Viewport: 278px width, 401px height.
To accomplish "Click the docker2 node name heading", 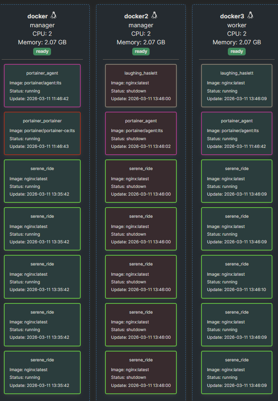I will click(136, 16).
